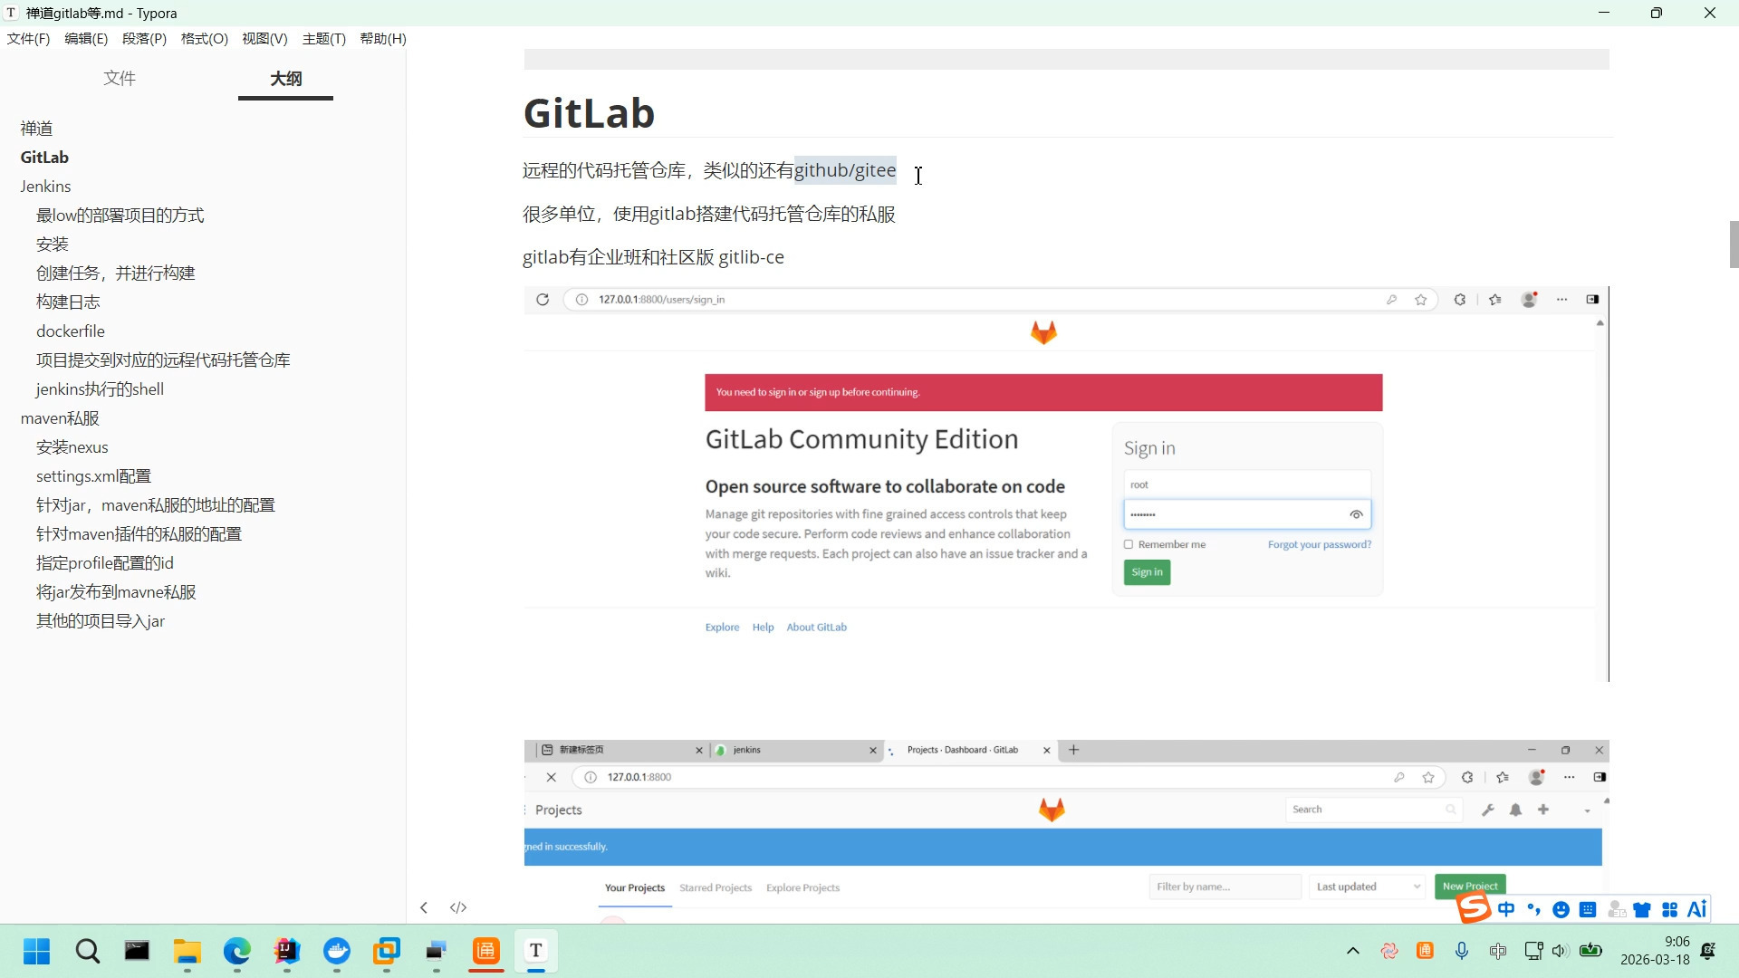Open the 段落(P) menu
This screenshot has width=1739, height=978.
pyautogui.click(x=144, y=39)
